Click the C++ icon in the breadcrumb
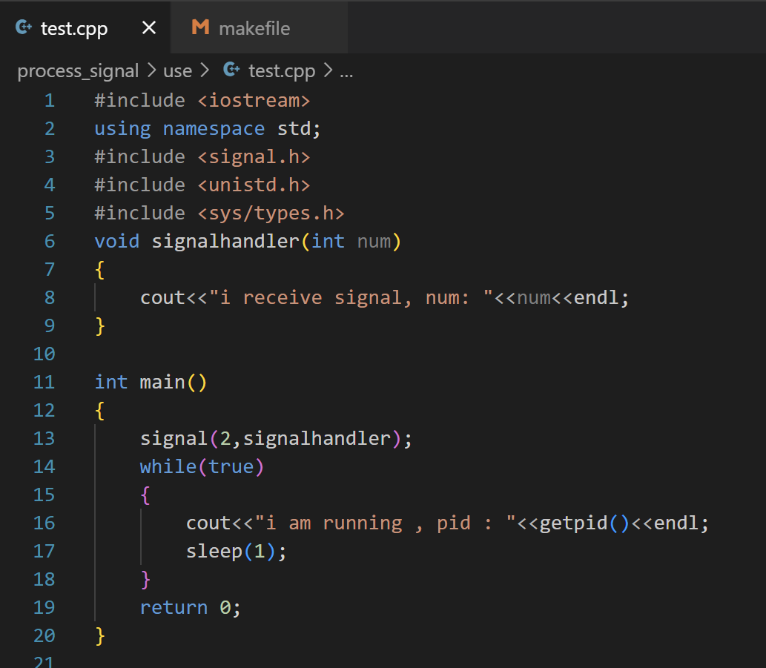 click(231, 70)
